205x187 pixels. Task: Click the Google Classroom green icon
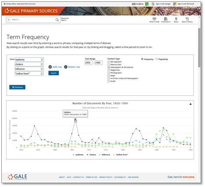[x=147, y=4]
